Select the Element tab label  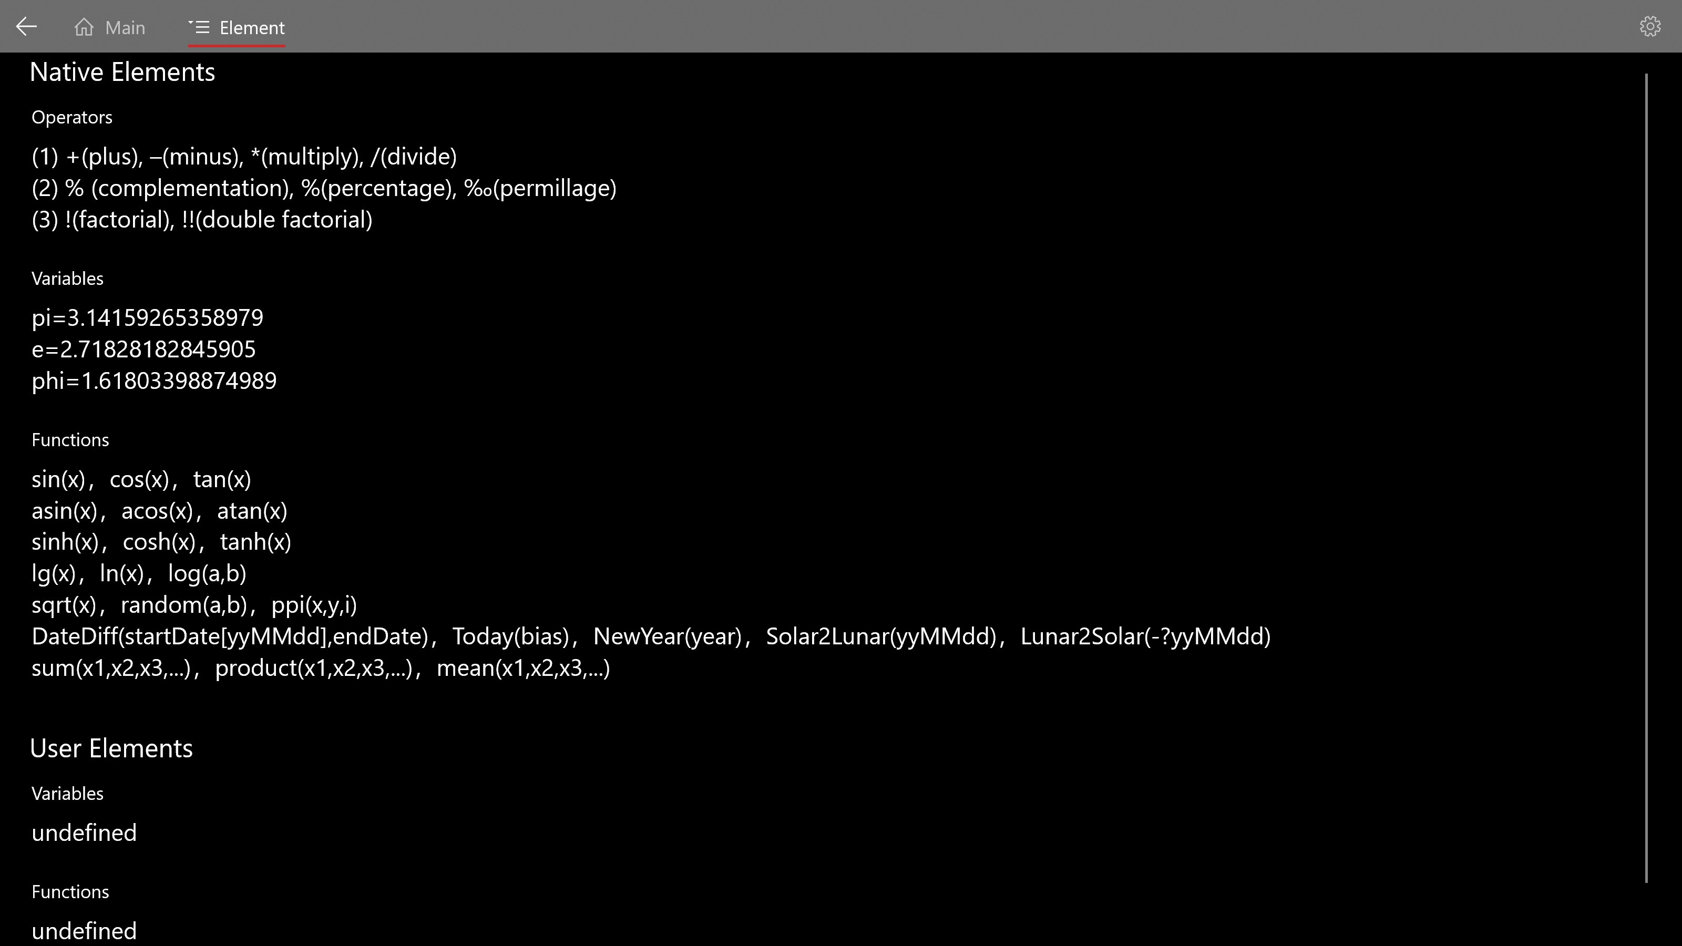click(251, 28)
